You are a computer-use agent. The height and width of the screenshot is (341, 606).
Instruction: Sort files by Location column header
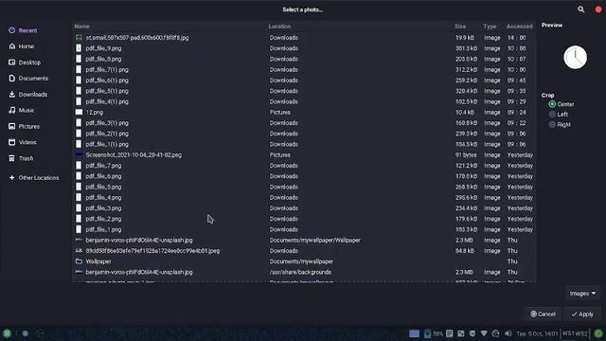(x=279, y=27)
